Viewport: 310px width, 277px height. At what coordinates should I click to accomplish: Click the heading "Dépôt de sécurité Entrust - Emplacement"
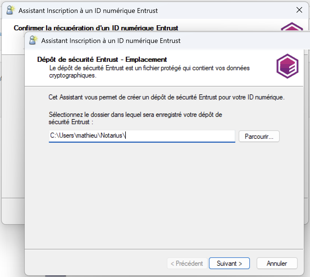pos(102,60)
